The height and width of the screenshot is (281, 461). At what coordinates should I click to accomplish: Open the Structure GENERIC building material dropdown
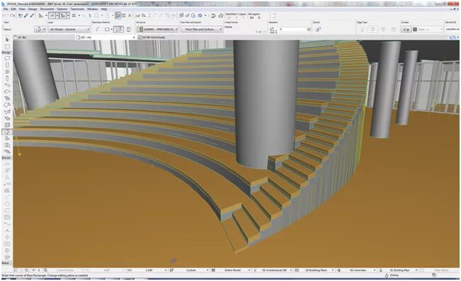[157, 30]
